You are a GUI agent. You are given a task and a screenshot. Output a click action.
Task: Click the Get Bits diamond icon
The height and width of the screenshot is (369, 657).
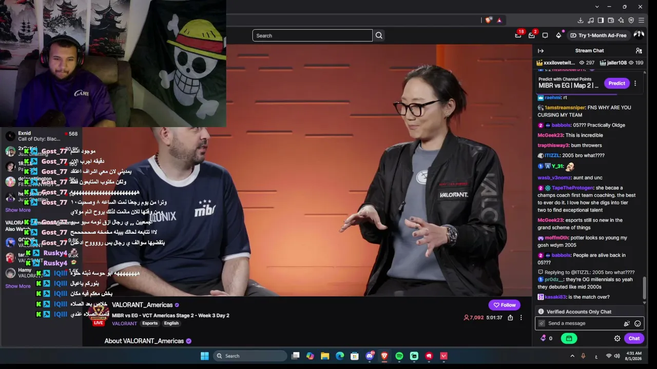point(558,35)
